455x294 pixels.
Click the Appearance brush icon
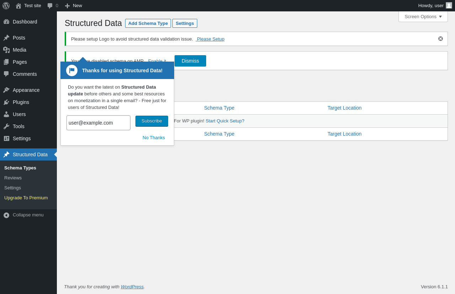click(x=6, y=90)
